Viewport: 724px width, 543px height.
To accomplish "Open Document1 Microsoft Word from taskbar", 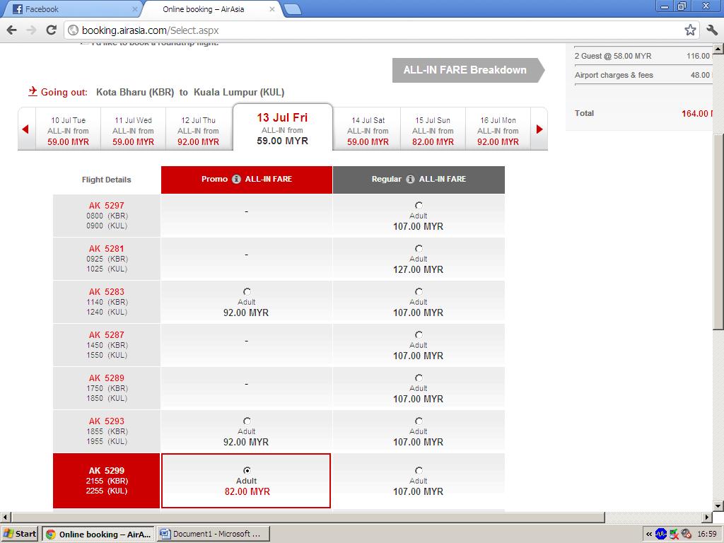I will (x=214, y=535).
